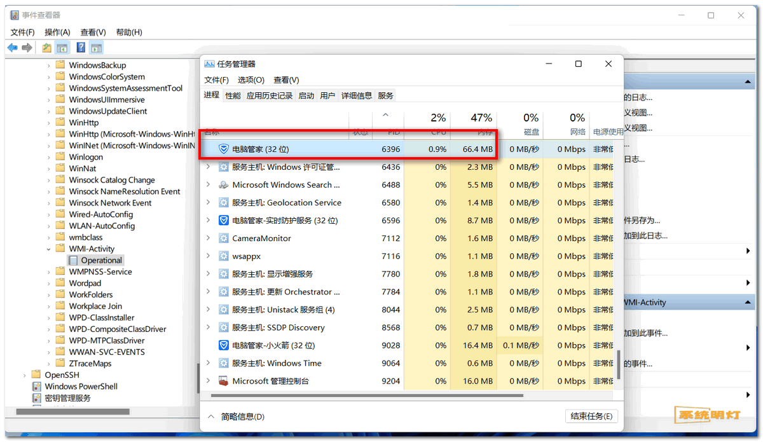
Task: Expand the OpenSSH tree node
Action: [x=25, y=375]
